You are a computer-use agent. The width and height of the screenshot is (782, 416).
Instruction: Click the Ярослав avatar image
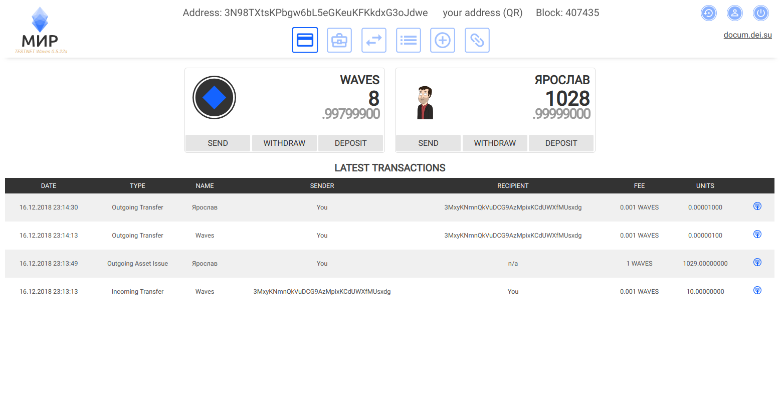point(425,102)
